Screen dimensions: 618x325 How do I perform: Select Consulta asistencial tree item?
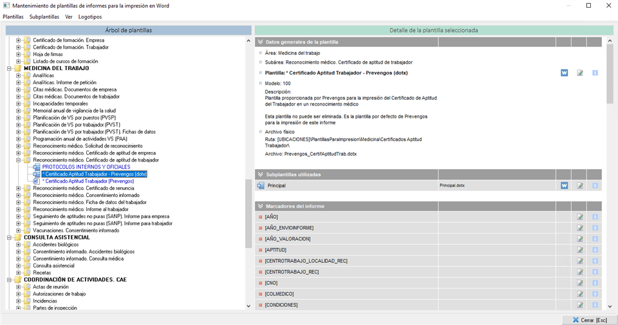point(53,266)
